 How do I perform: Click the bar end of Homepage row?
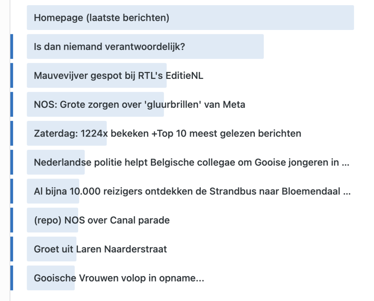(x=352, y=18)
